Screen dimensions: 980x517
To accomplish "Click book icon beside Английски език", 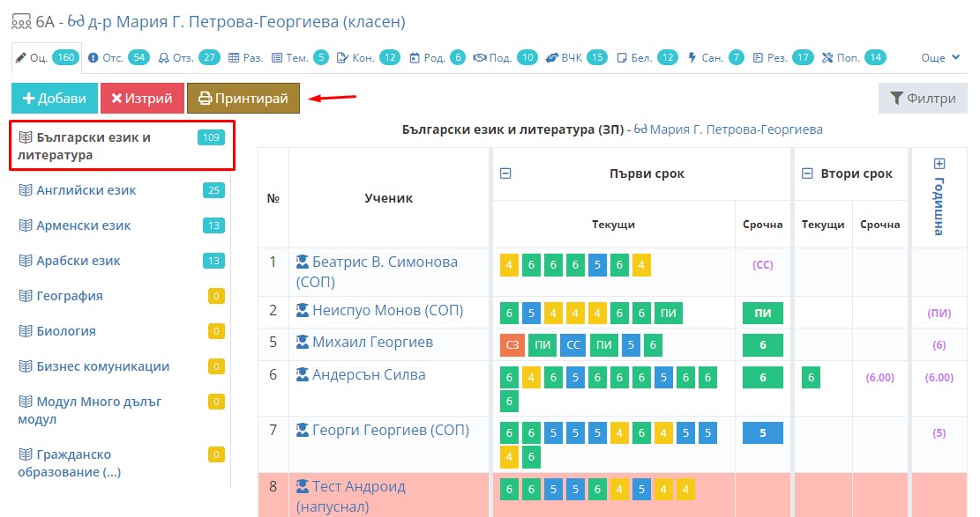I will [x=26, y=190].
